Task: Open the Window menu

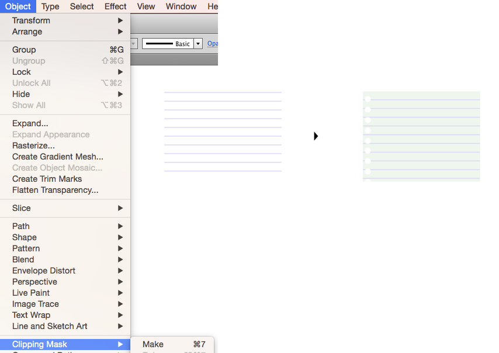Action: click(181, 6)
